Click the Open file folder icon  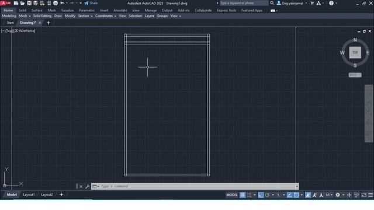click(x=22, y=3)
